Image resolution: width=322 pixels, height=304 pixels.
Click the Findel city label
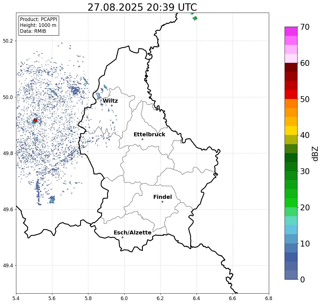[x=163, y=197]
